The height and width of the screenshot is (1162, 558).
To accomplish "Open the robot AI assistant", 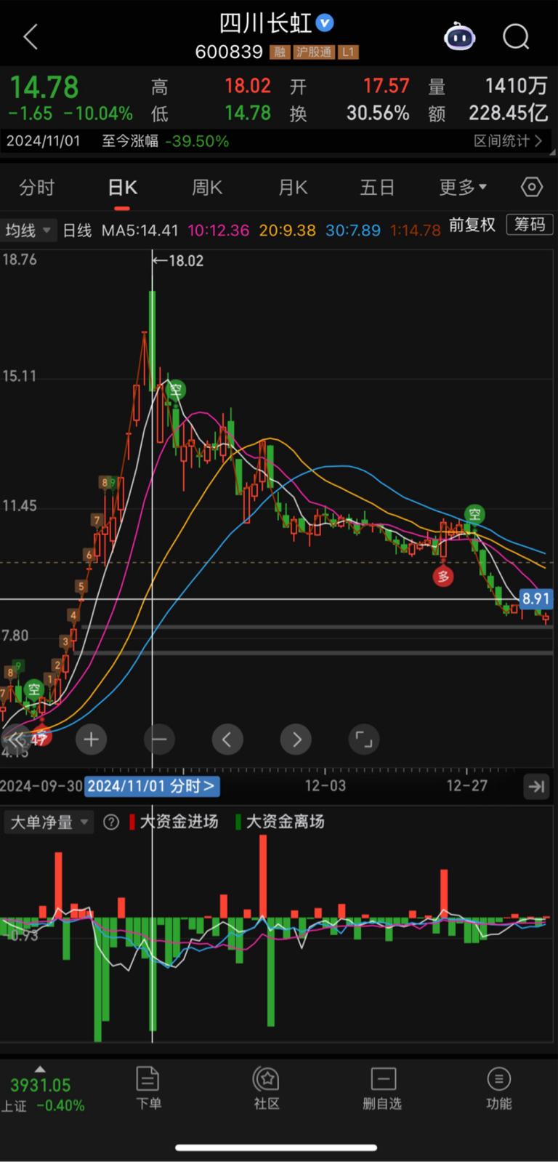I will (x=459, y=36).
